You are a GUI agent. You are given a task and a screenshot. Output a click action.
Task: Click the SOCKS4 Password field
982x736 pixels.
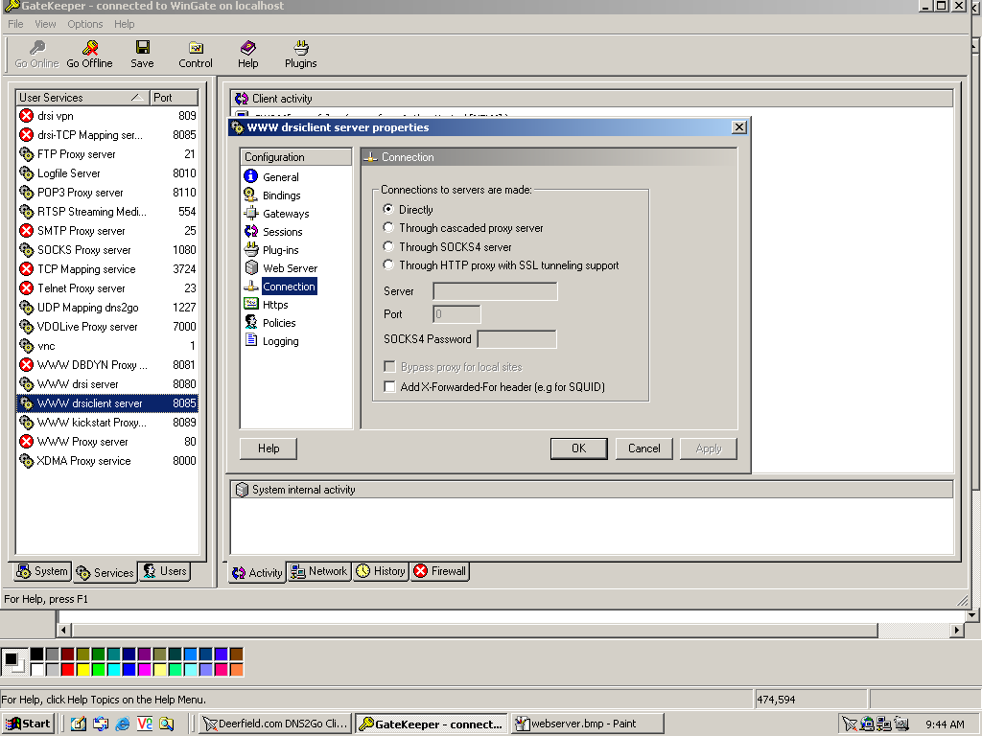click(x=517, y=339)
